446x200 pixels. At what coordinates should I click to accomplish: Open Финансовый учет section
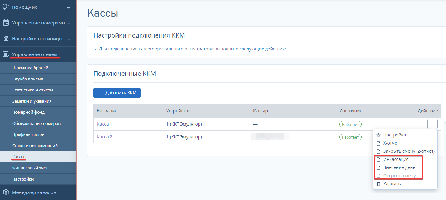[38, 168]
